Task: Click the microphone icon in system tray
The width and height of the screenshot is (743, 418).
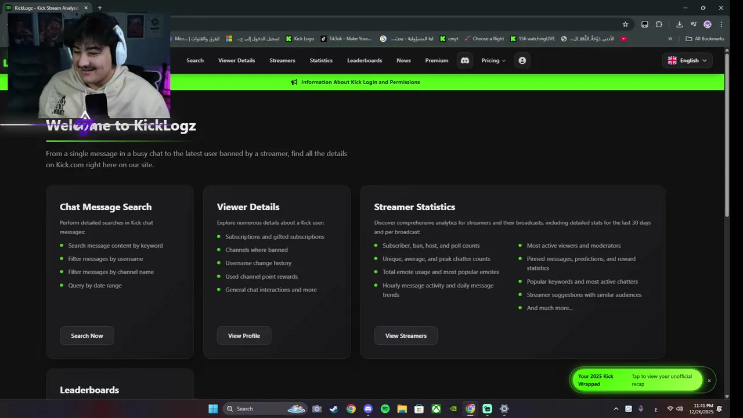Action: tap(641, 409)
